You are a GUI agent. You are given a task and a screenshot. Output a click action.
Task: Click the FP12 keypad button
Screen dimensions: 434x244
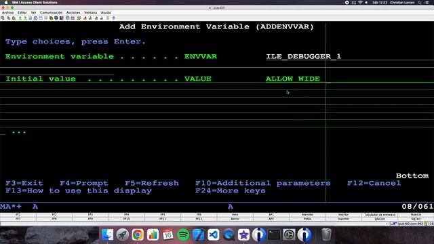pos(199,219)
